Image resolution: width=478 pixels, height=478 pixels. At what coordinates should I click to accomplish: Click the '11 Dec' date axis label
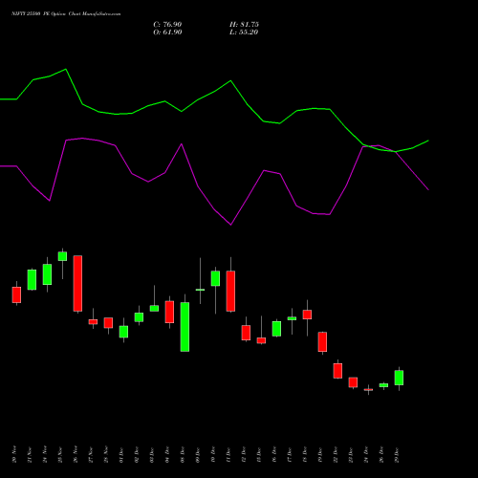click(x=228, y=455)
